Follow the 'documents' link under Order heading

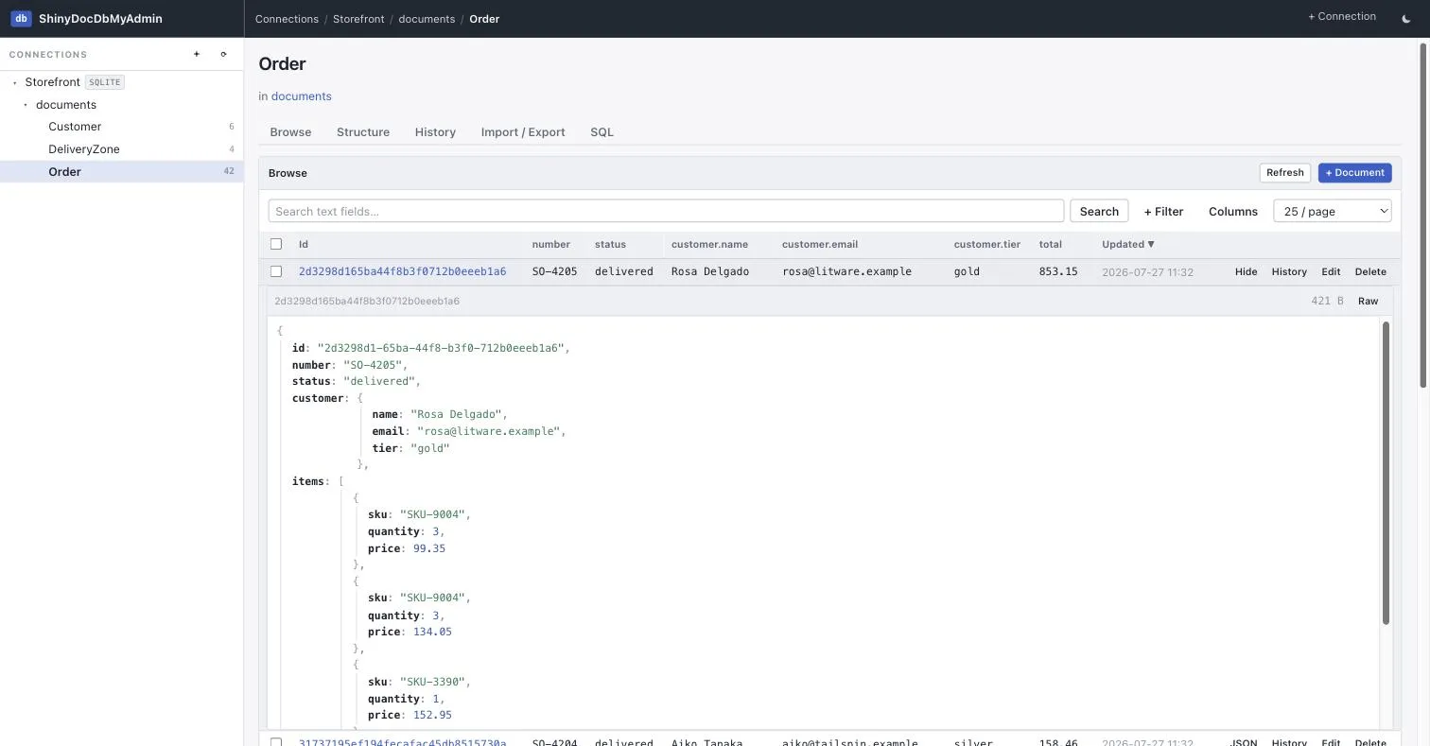tap(301, 96)
